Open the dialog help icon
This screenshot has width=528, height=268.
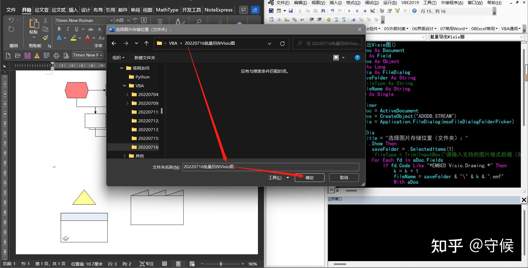coord(357,58)
